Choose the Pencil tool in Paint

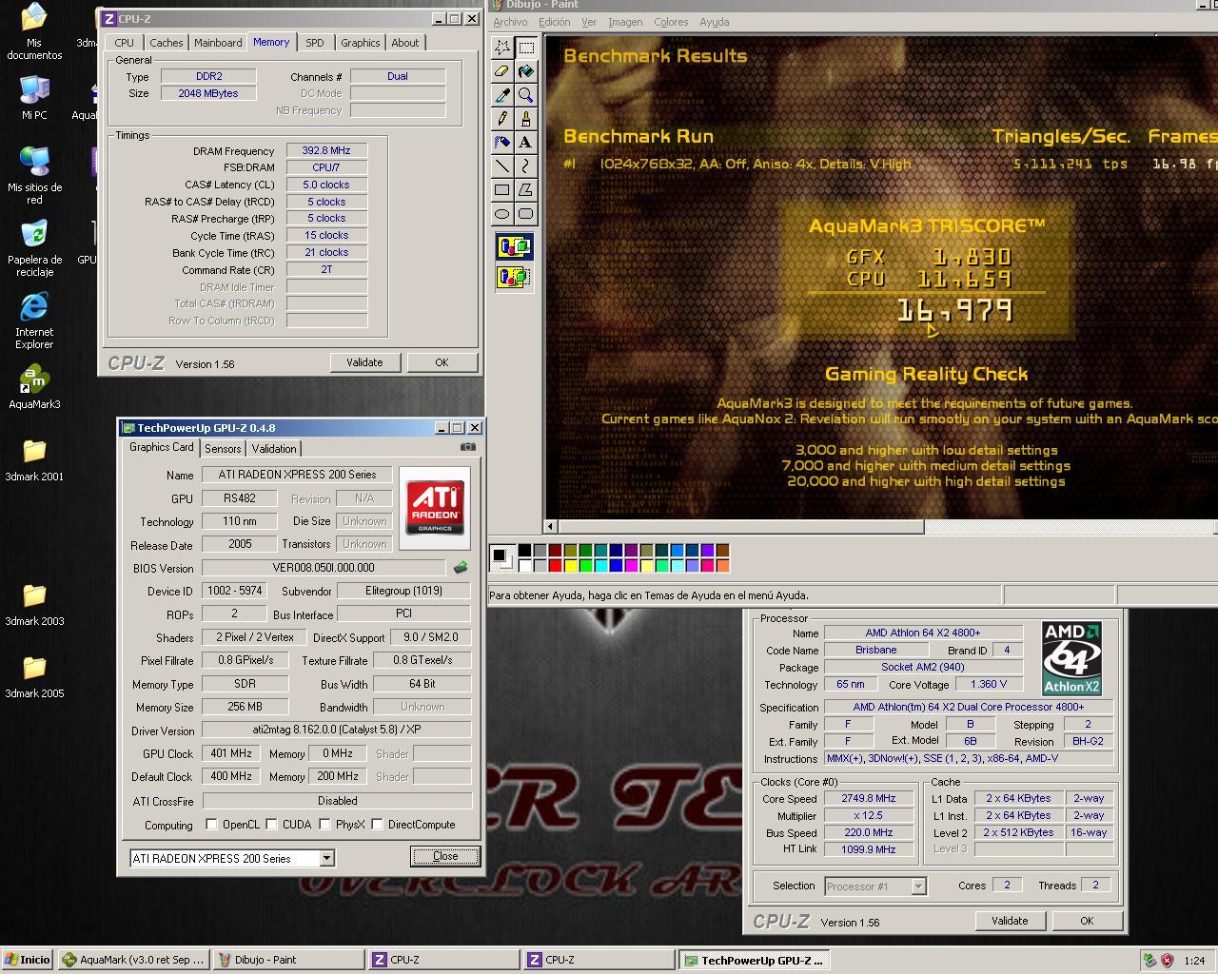tap(502, 119)
